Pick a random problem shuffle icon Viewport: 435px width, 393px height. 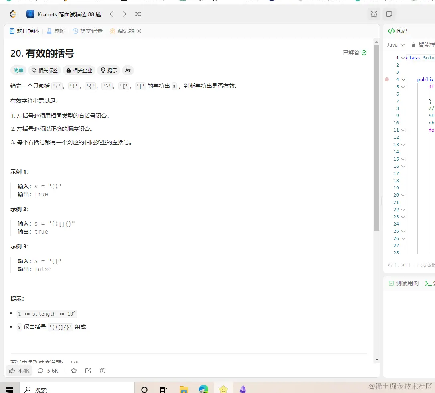[138, 14]
